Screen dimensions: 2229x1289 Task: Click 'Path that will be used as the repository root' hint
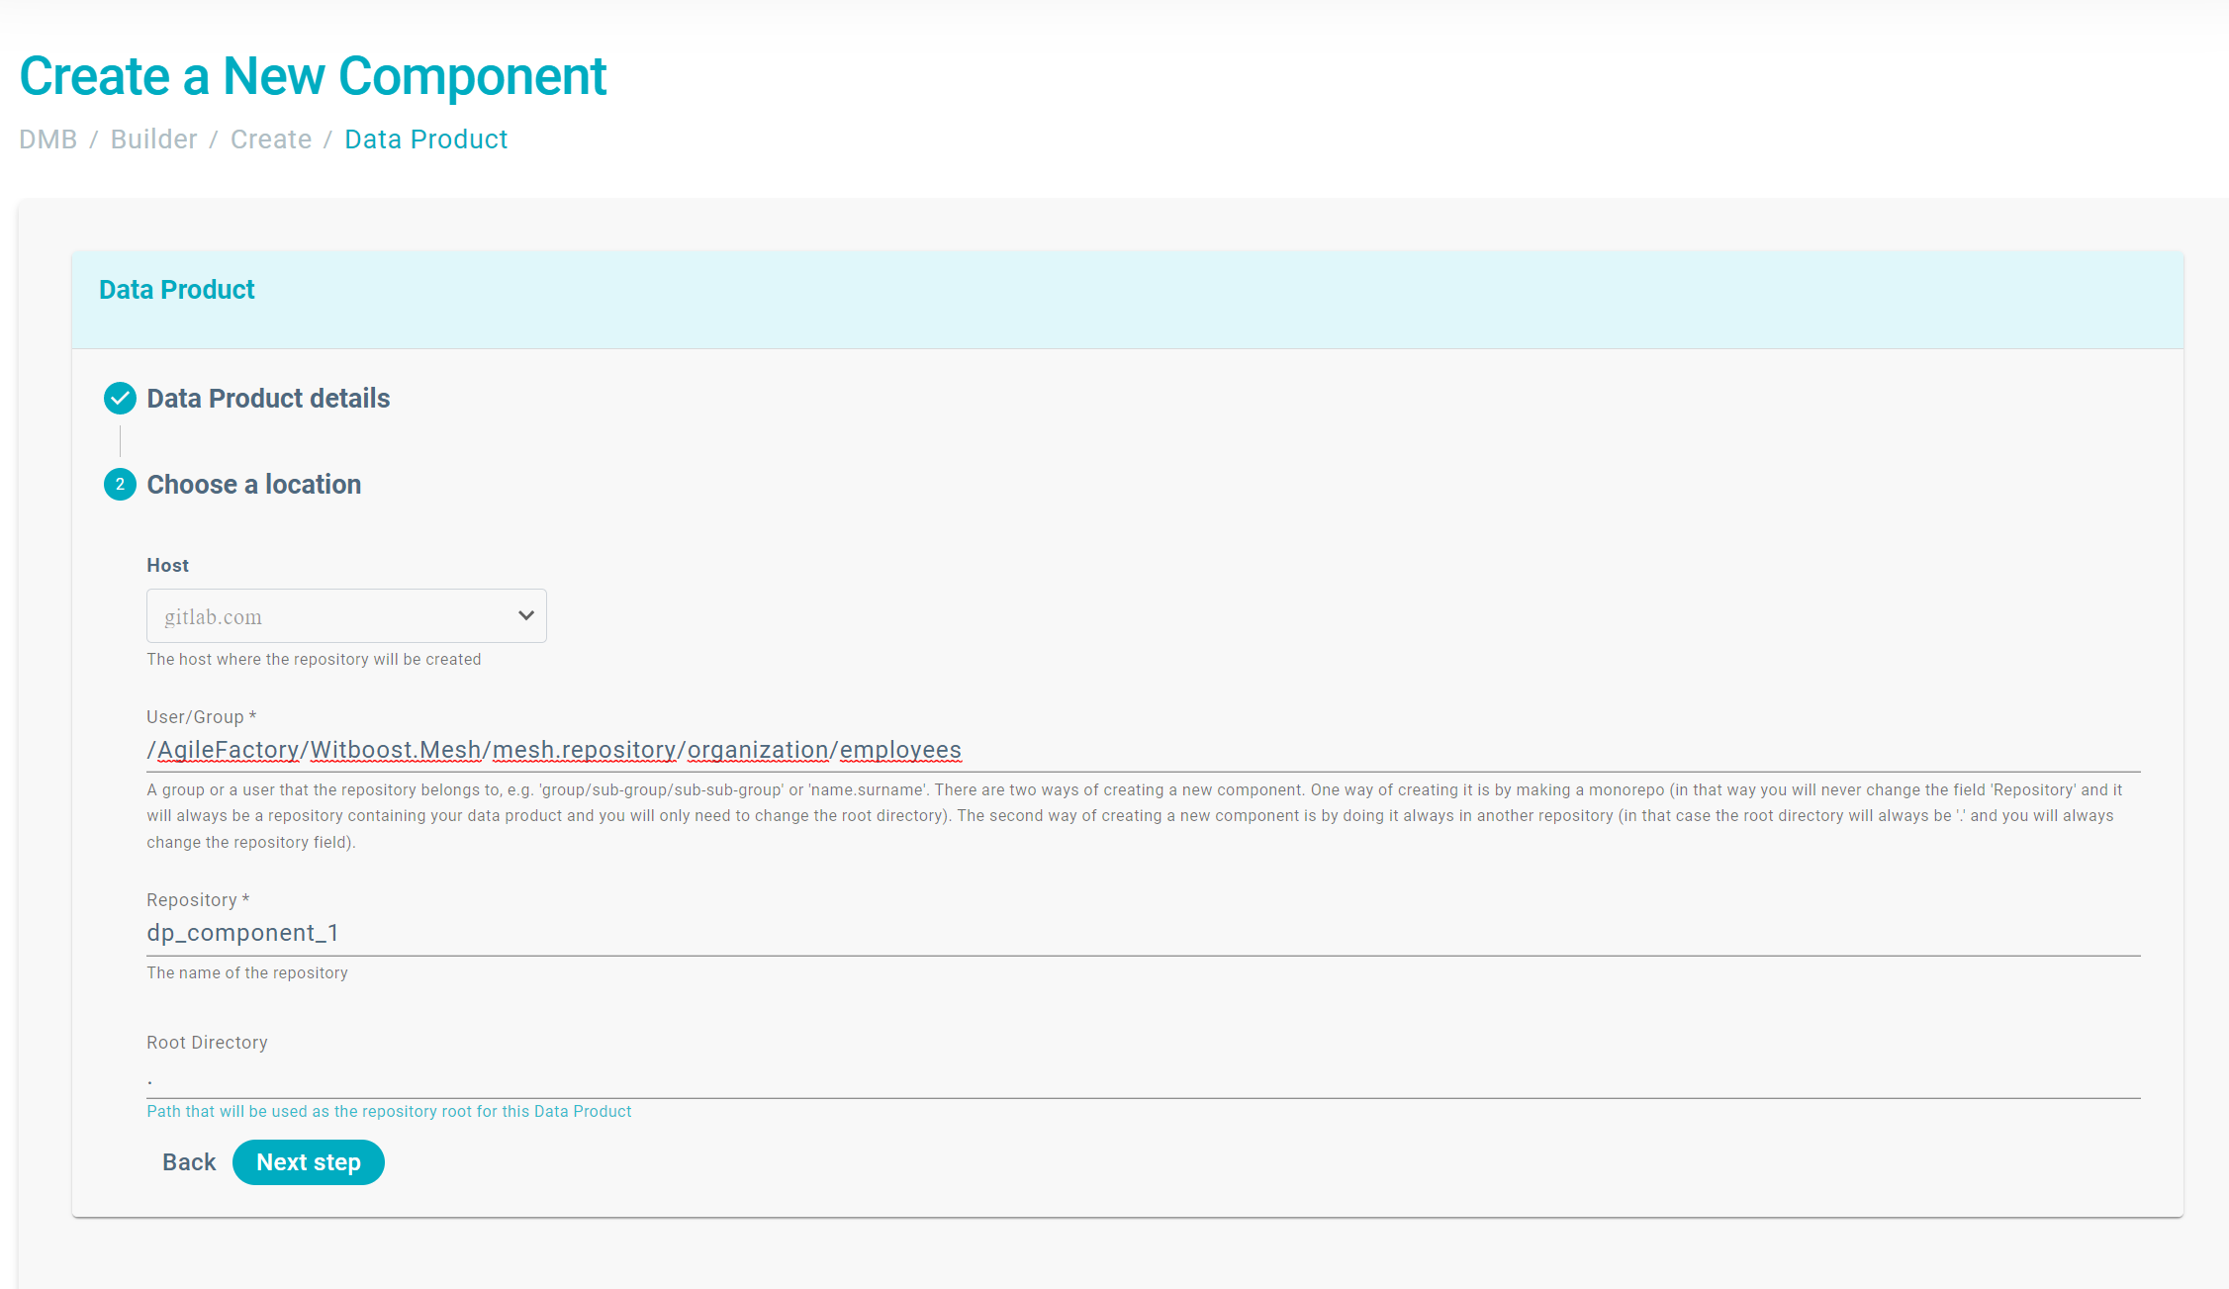pyautogui.click(x=389, y=1112)
